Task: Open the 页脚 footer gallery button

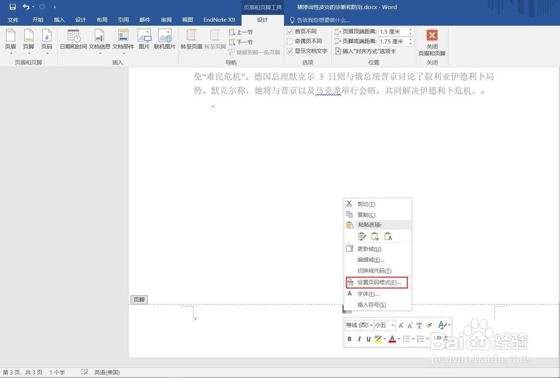Action: click(x=29, y=42)
